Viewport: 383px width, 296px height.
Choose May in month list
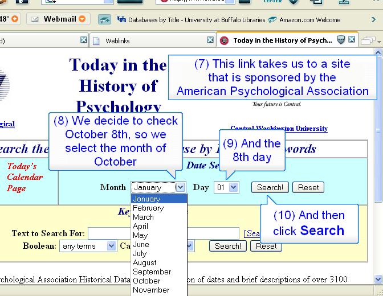(159, 235)
